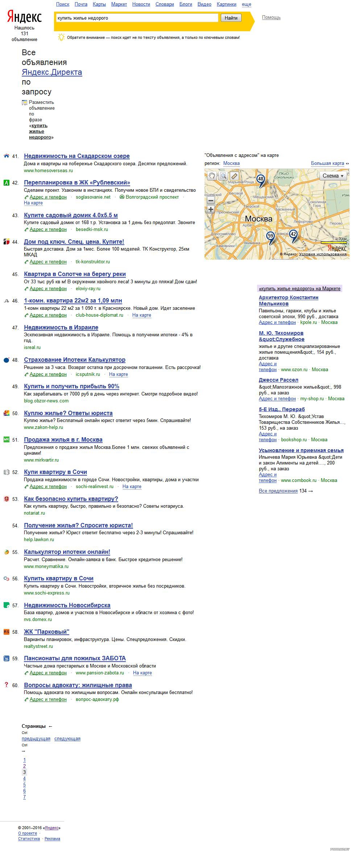Open Большая карта link
Screen dimensions: 351x852
click(327, 163)
